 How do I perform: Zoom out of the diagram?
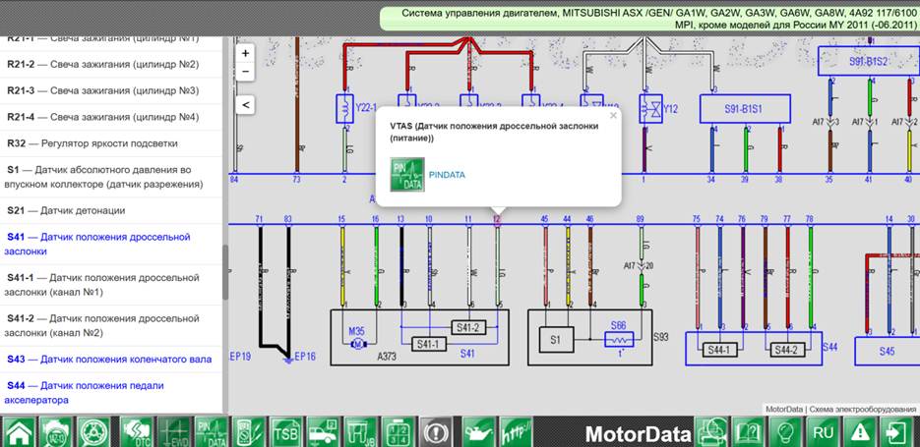coord(245,72)
